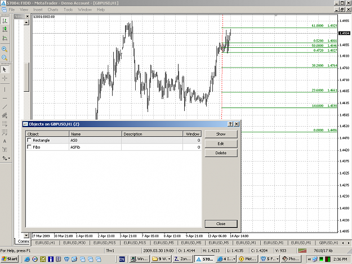This screenshot has width=352, height=264.
Task: Select the Line Chart icon
Action: 5,38
